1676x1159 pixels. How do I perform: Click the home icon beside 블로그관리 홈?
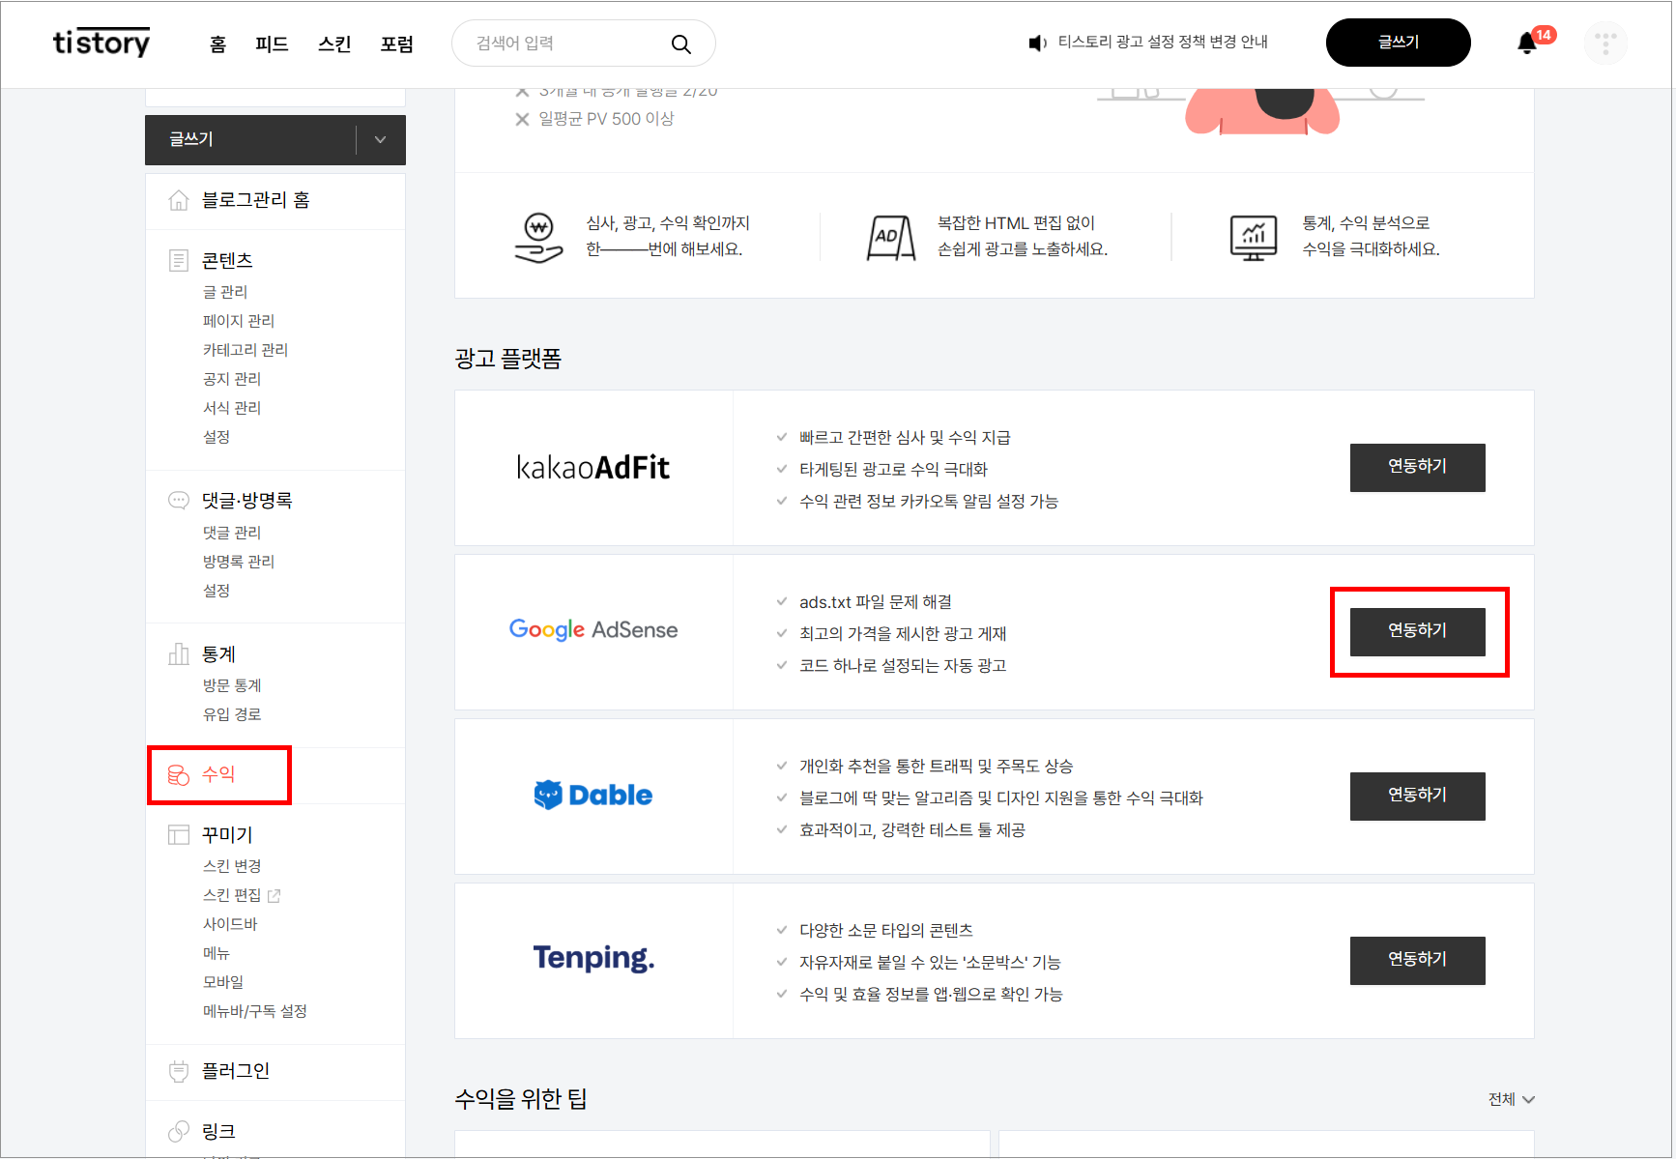pos(179,200)
